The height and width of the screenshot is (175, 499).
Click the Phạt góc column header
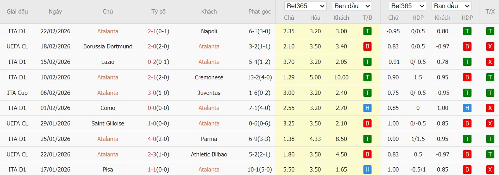pos(260,12)
